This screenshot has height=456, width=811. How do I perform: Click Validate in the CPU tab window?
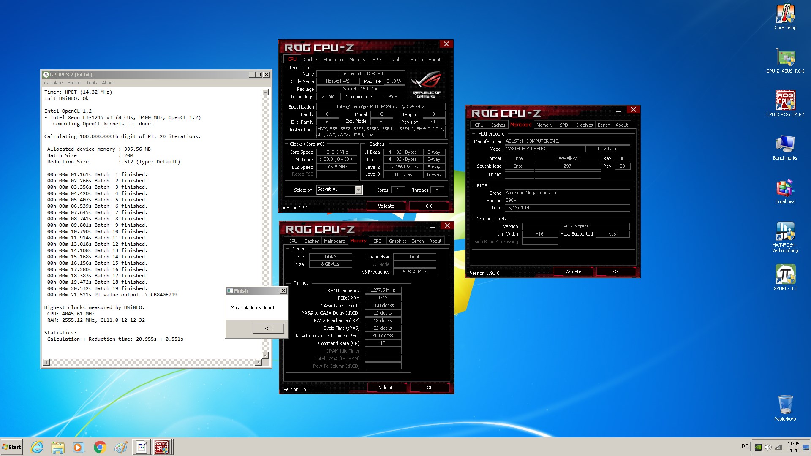[386, 206]
